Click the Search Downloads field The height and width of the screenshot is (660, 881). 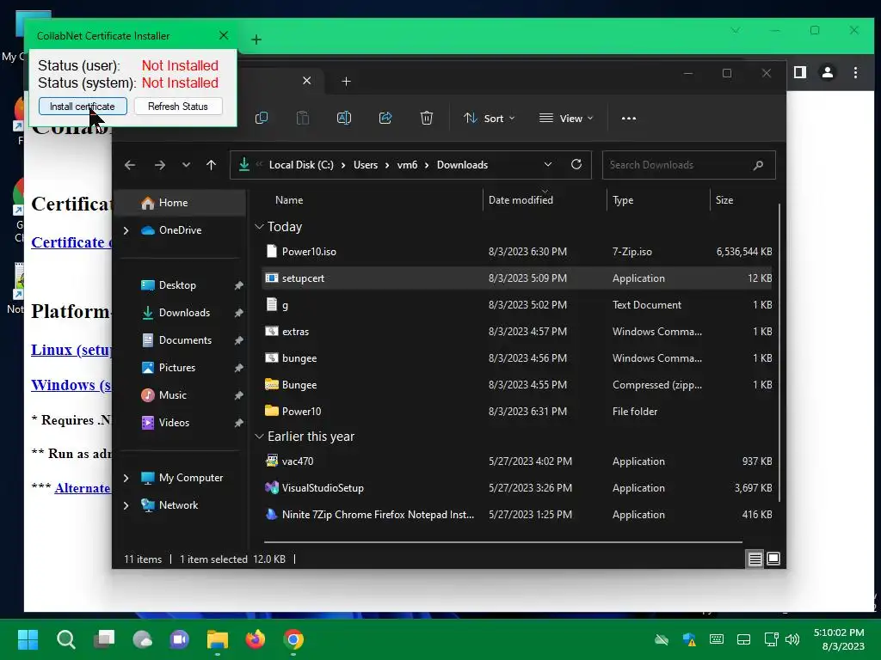pyautogui.click(x=689, y=165)
